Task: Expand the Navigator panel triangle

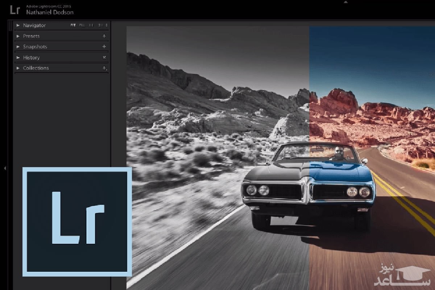Action: 18,25
